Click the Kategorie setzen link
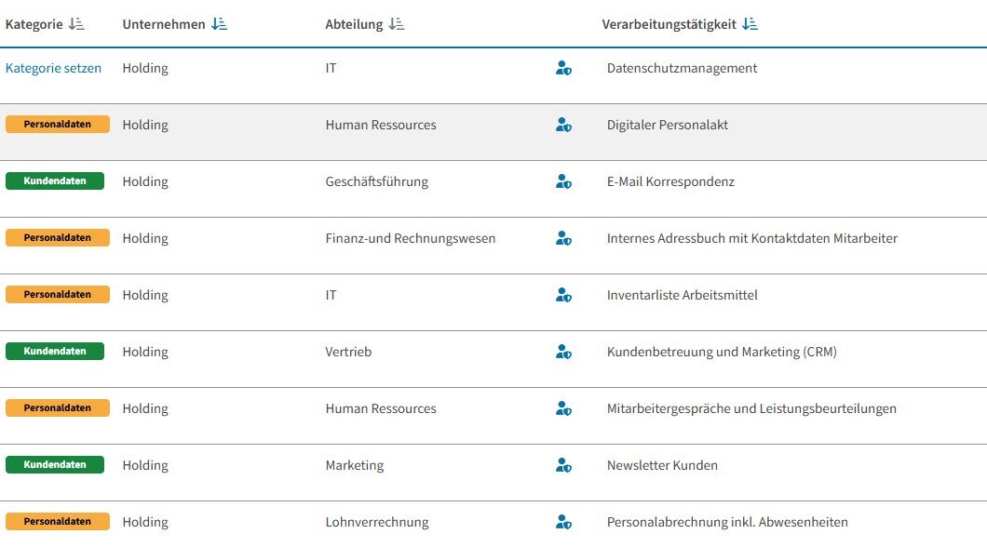Image resolution: width=987 pixels, height=547 pixels. (x=53, y=68)
